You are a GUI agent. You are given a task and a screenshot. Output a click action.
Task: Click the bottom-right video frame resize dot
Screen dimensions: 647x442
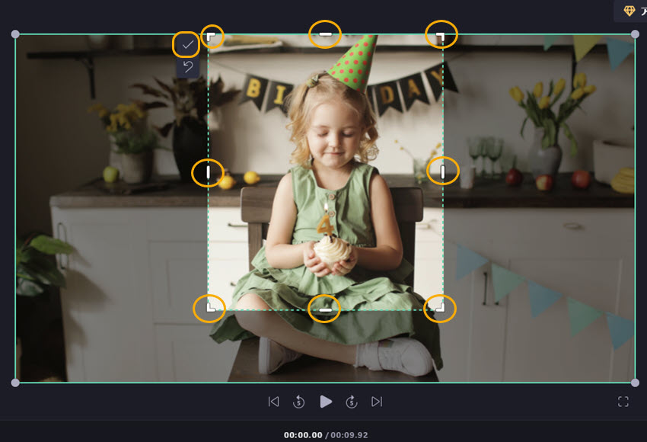[635, 382]
